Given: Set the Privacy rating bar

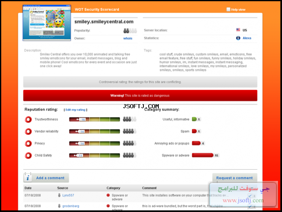Looking at the screenshot, I should click(x=95, y=143).
